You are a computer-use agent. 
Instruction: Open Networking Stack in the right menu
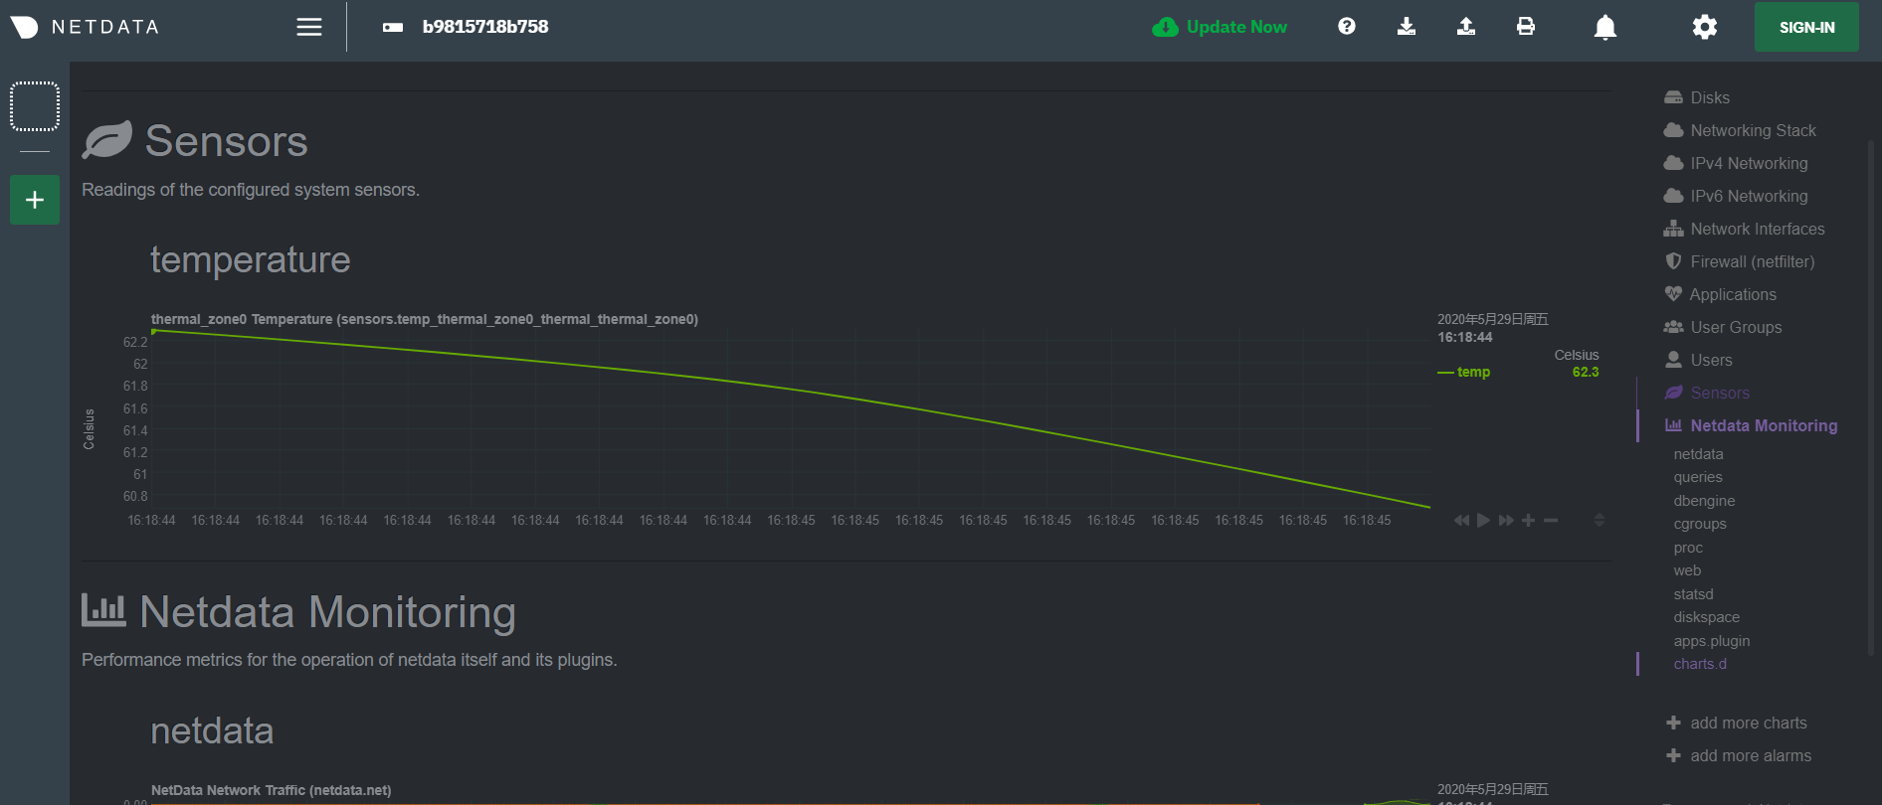click(1753, 130)
